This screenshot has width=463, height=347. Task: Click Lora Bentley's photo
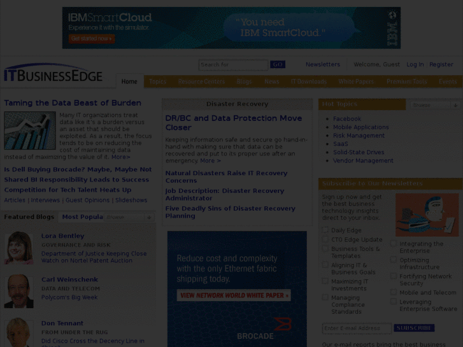(18, 248)
